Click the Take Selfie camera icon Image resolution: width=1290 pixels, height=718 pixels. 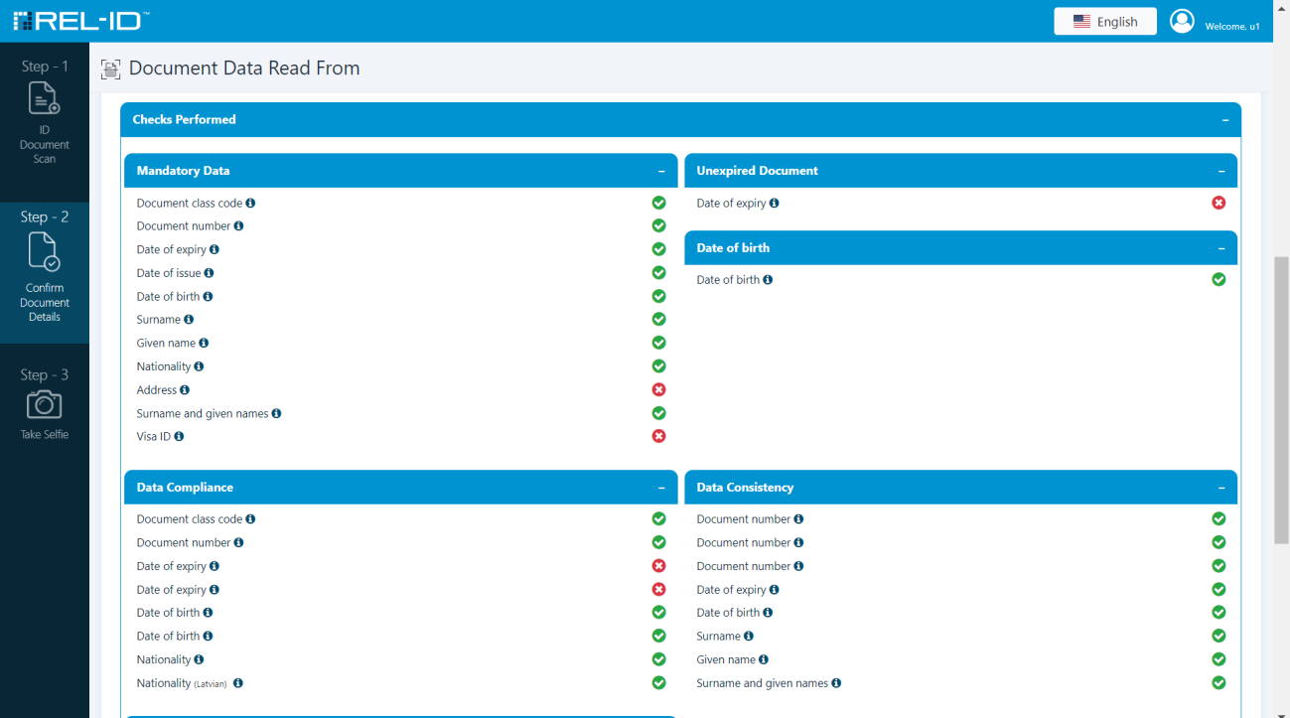44,404
